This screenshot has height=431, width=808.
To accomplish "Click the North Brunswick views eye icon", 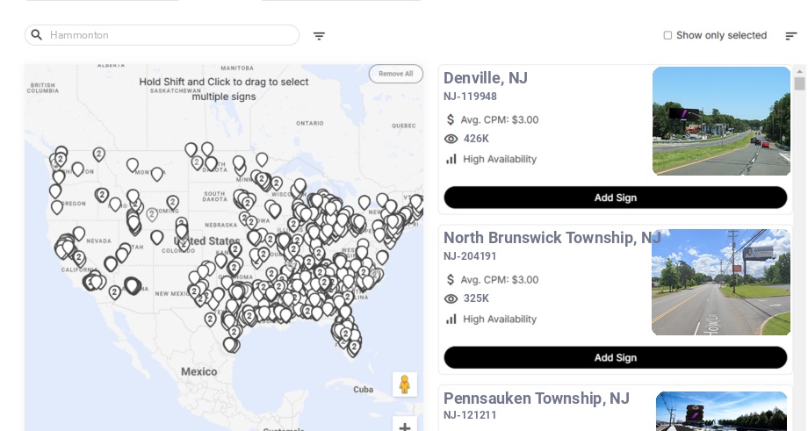I will pyautogui.click(x=451, y=298).
